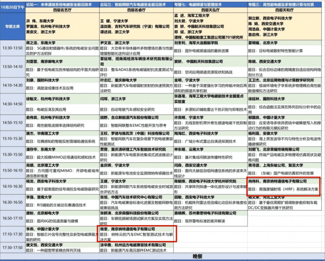Click the 13:30-13:50 time slot cell
Image resolution: width=325 pixels, height=261 pixels.
point(12,48)
